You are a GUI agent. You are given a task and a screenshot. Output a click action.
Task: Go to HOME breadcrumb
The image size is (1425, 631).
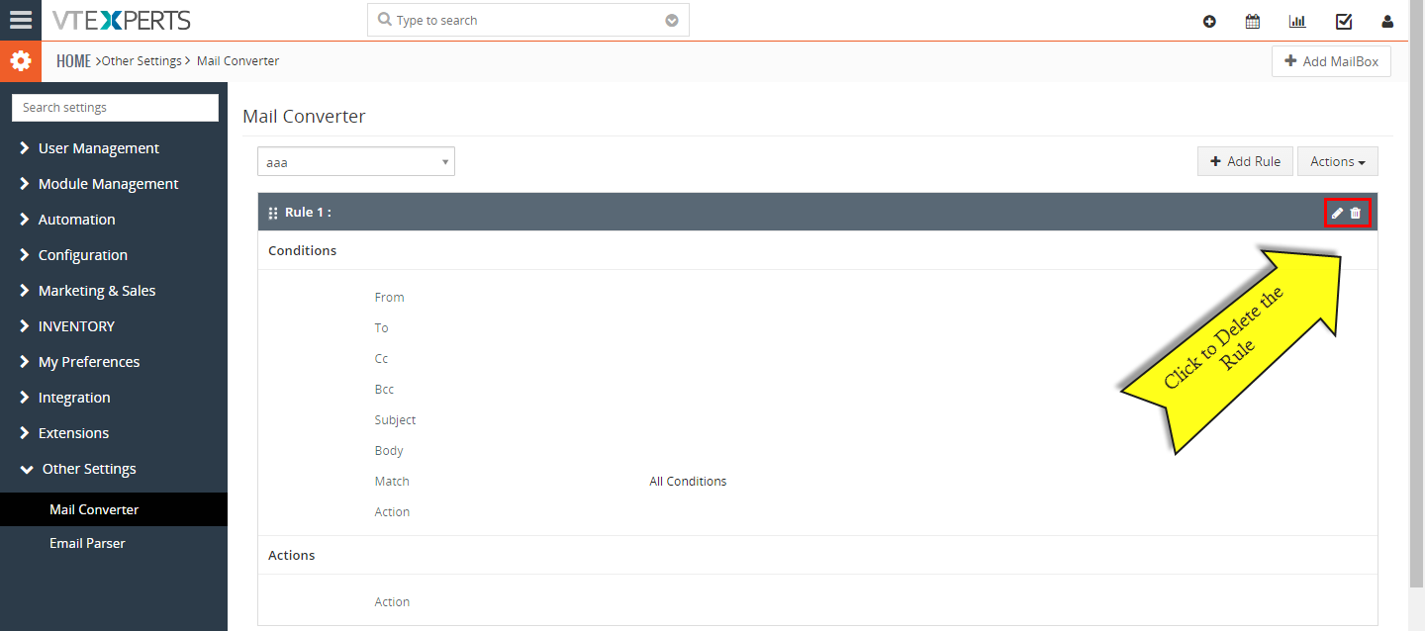pyautogui.click(x=73, y=61)
